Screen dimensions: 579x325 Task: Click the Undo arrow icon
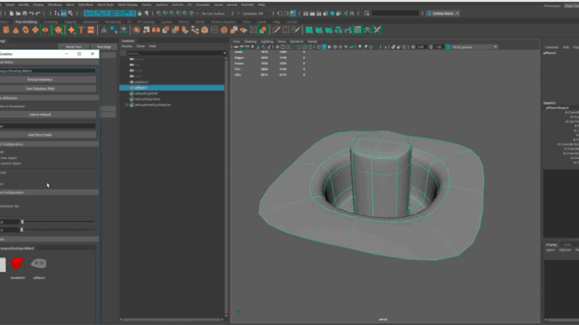click(x=31, y=14)
